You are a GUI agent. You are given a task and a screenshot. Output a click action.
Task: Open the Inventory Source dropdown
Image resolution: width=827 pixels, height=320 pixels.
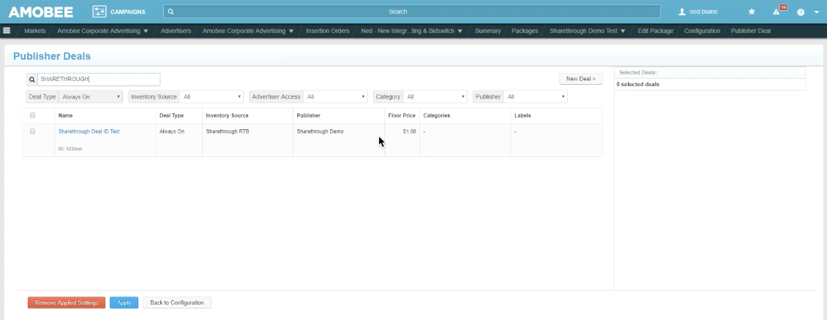211,97
